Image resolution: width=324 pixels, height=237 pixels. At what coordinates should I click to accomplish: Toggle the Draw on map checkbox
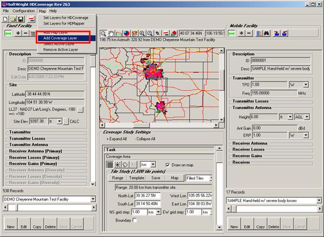[168, 165]
